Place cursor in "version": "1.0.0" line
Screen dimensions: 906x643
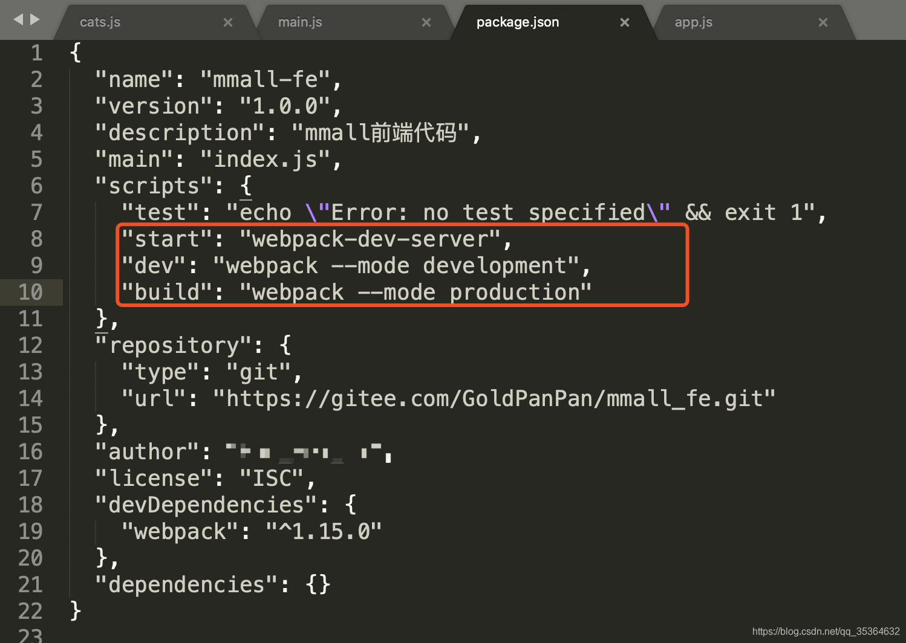coord(219,106)
